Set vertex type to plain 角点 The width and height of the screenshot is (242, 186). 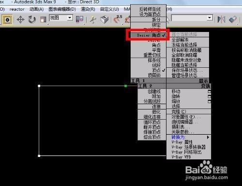(156, 45)
